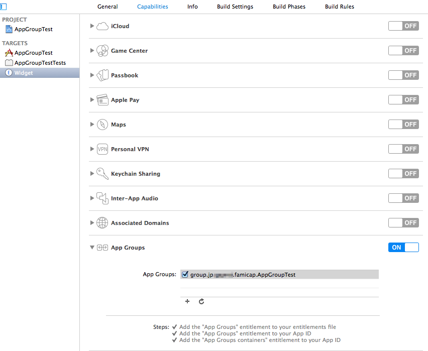Click the Apple Pay card icon
The width and height of the screenshot is (428, 351).
click(102, 100)
